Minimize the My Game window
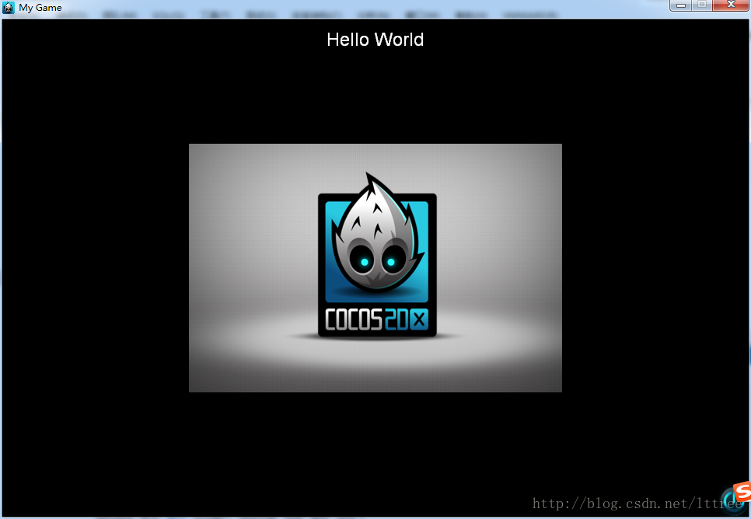 (x=680, y=5)
